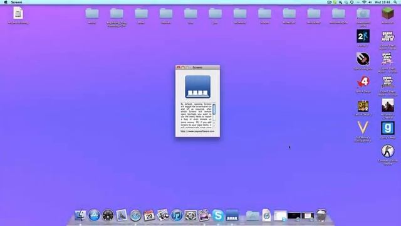Click the scroll-down arrow in Screeni description
Viewport: 401px width, 226px height.
pyautogui.click(x=214, y=126)
